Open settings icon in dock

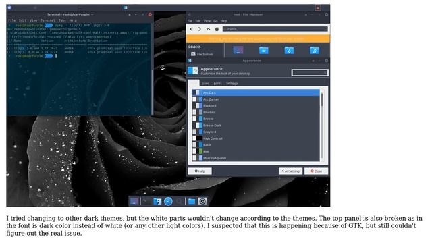[x=202, y=201]
